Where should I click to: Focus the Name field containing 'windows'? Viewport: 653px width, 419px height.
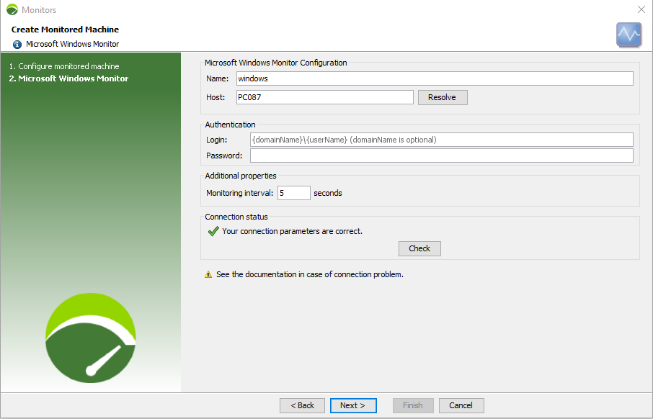pyautogui.click(x=435, y=78)
